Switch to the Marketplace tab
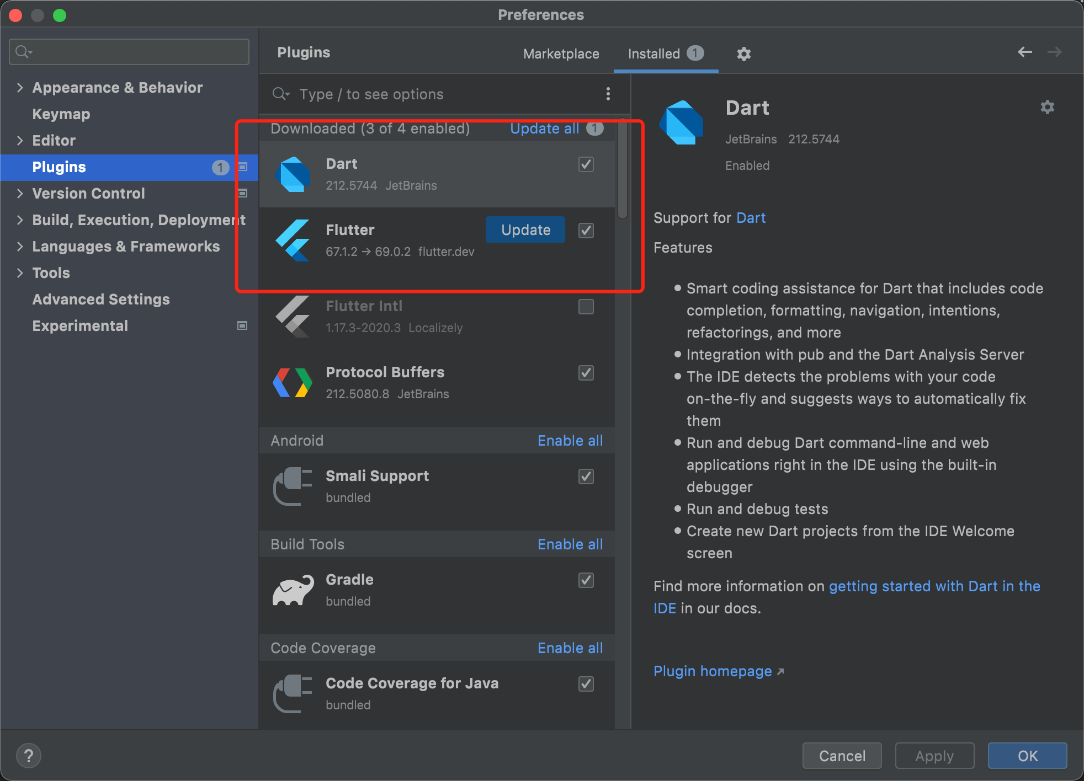This screenshot has width=1084, height=781. click(561, 54)
